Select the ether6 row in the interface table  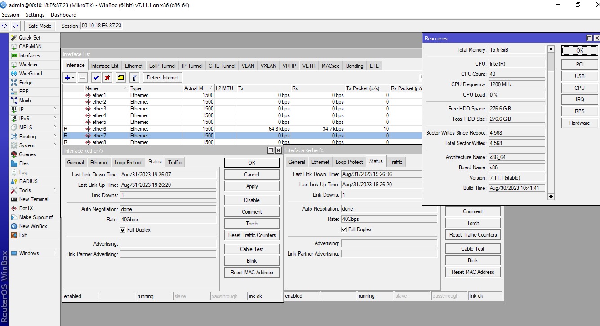243,129
